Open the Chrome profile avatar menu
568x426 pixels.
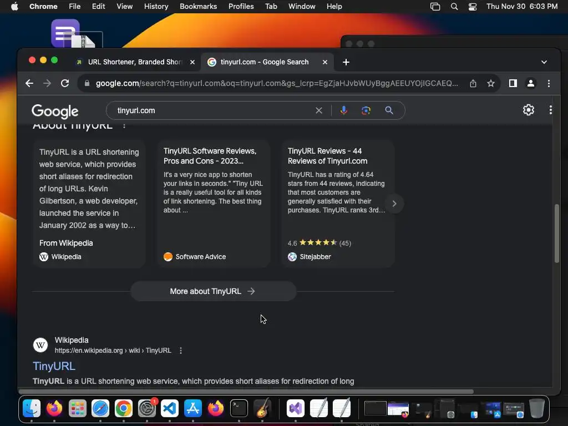coord(531,83)
